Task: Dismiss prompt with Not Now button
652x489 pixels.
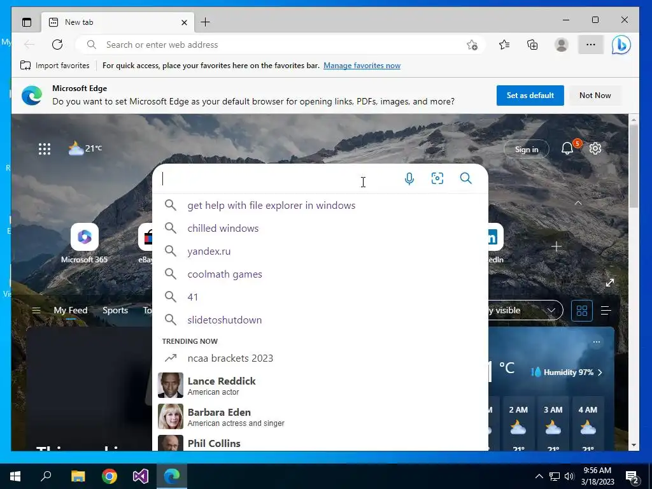Action: pos(595,96)
